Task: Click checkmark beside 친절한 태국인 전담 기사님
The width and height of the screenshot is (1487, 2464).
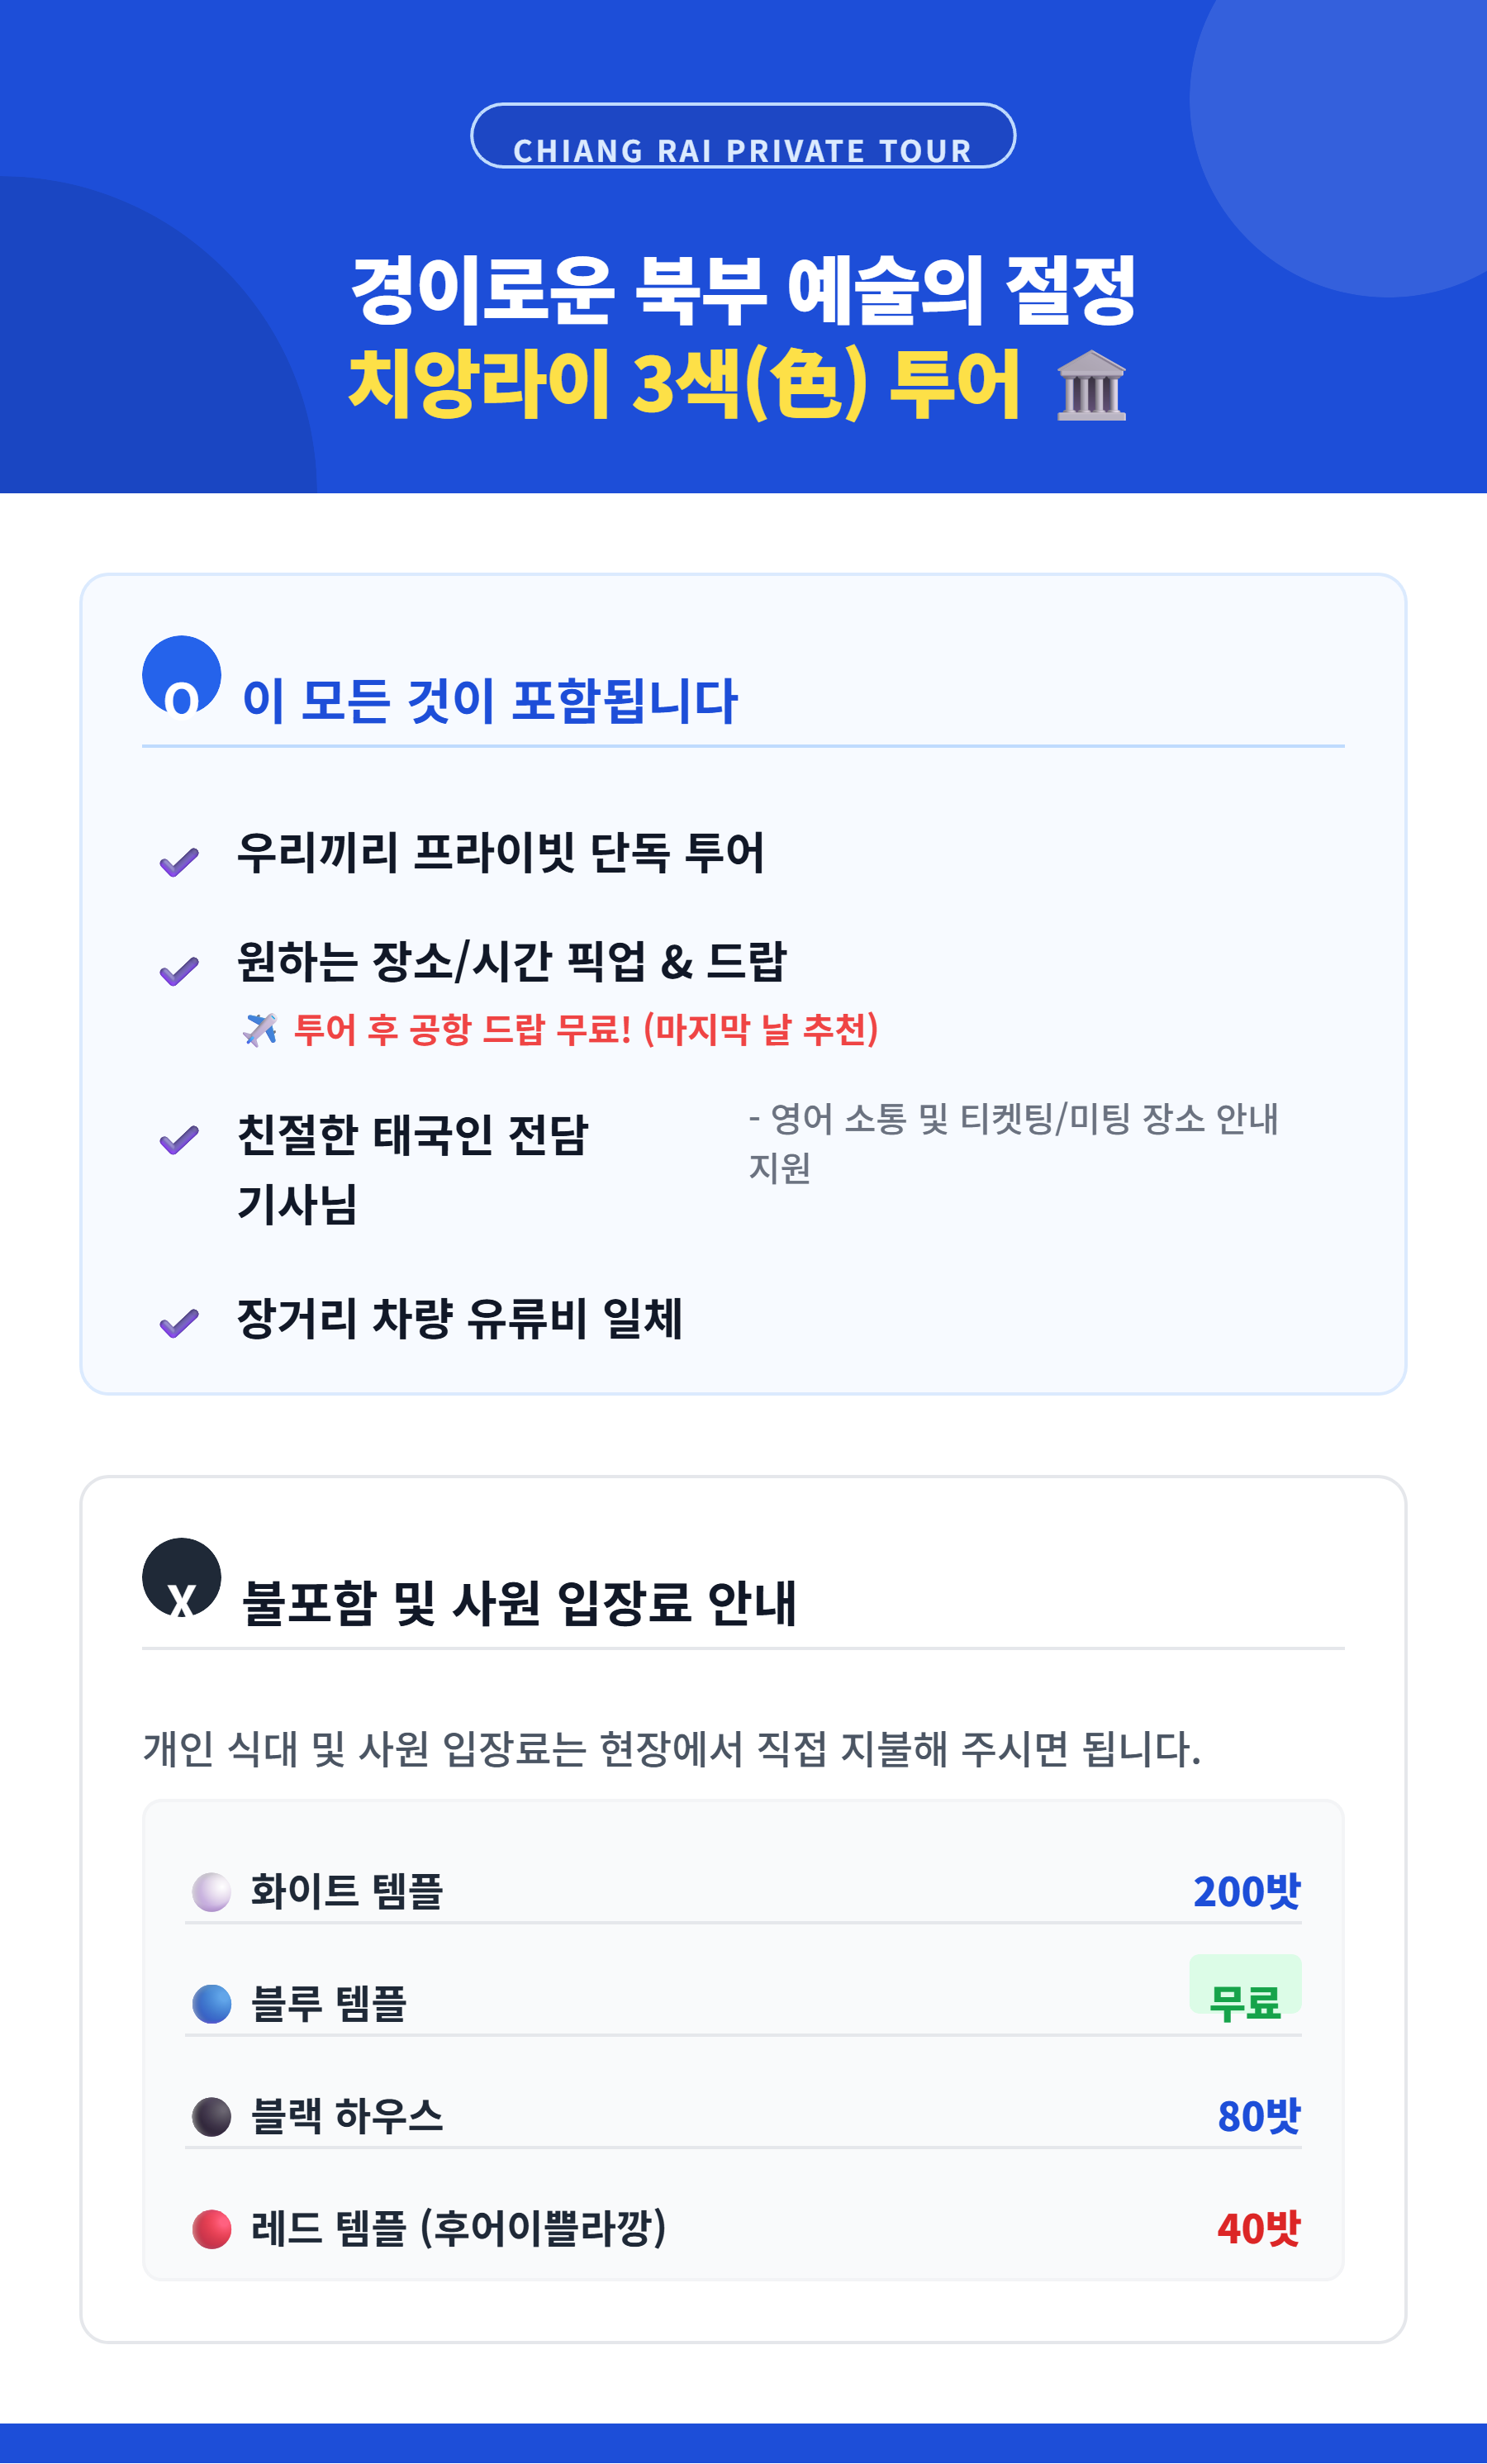Action: (x=179, y=1140)
